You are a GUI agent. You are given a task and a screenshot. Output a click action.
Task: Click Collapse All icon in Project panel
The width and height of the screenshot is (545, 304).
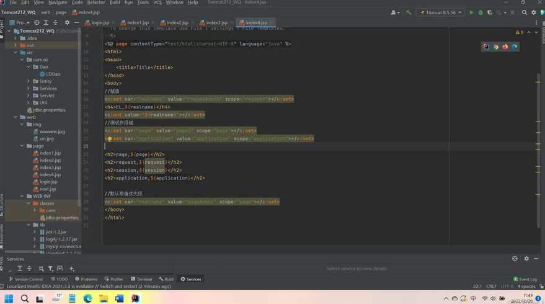(55, 22)
